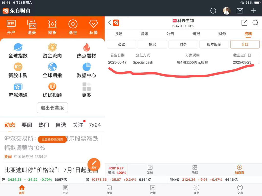Open 比亚迪叫停价格战 headline
The width and height of the screenshot is (262, 196).
(51, 170)
